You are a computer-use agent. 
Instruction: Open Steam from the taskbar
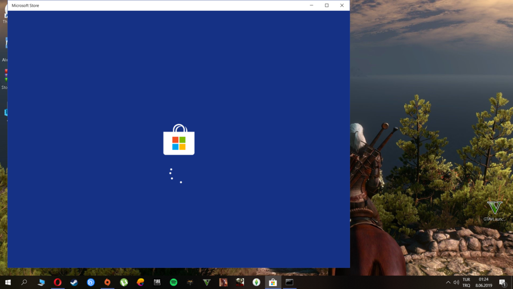tap(74, 282)
